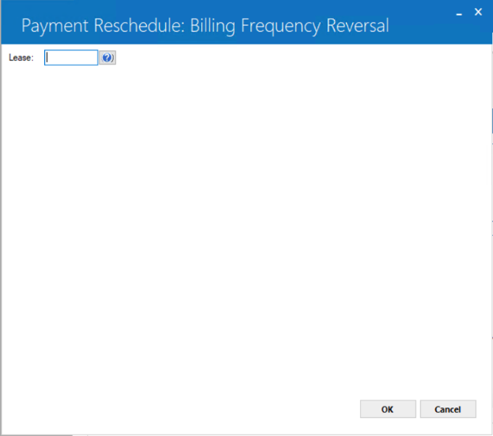
Task: Select the Lease label text
Action: pyautogui.click(x=21, y=58)
